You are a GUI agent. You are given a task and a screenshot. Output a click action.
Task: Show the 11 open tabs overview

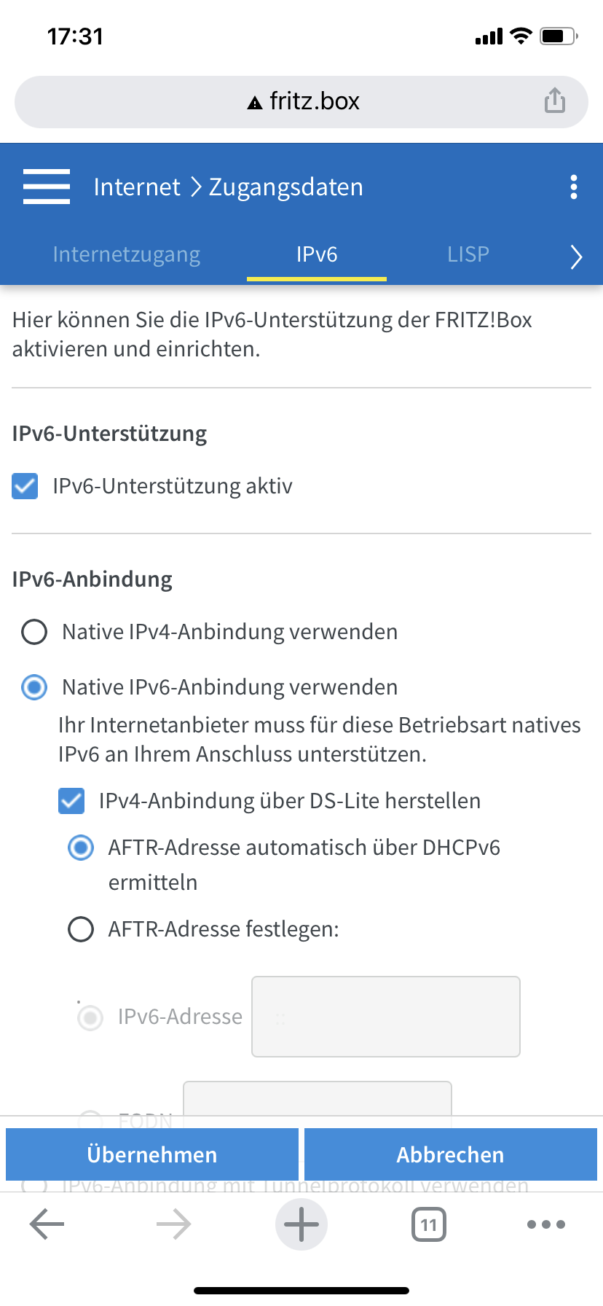point(429,1224)
